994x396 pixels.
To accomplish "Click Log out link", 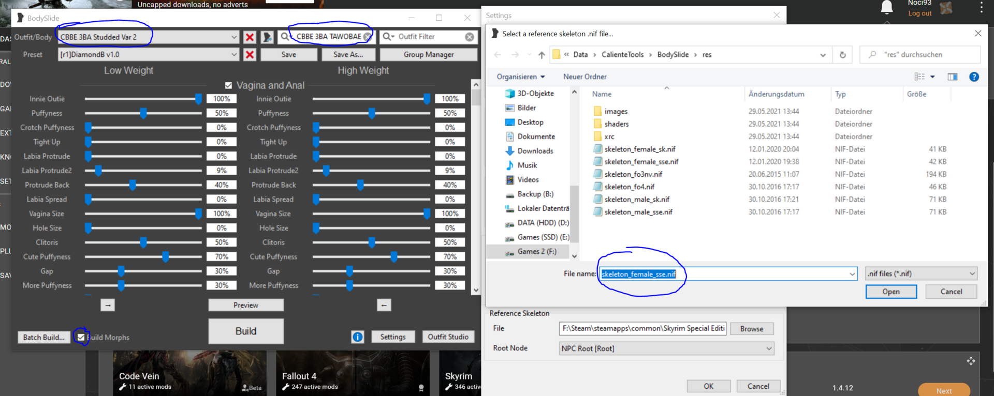I will (x=919, y=13).
